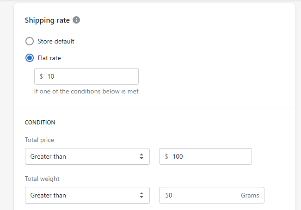Click the Shipping rate heading
Viewport: 301px width, 210px height.
click(47, 20)
